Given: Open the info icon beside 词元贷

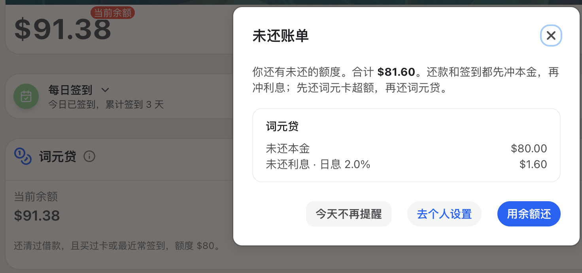Looking at the screenshot, I should [x=89, y=157].
